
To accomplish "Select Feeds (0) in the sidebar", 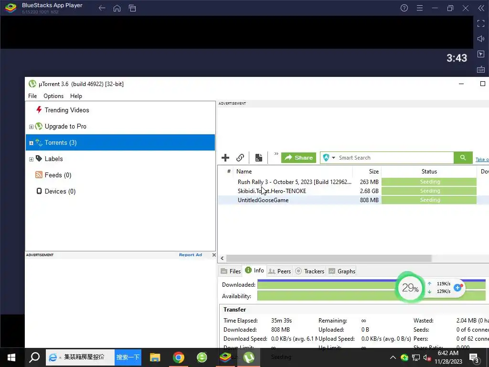I will click(58, 175).
